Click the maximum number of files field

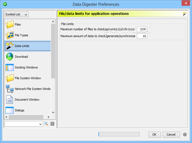[142, 29]
